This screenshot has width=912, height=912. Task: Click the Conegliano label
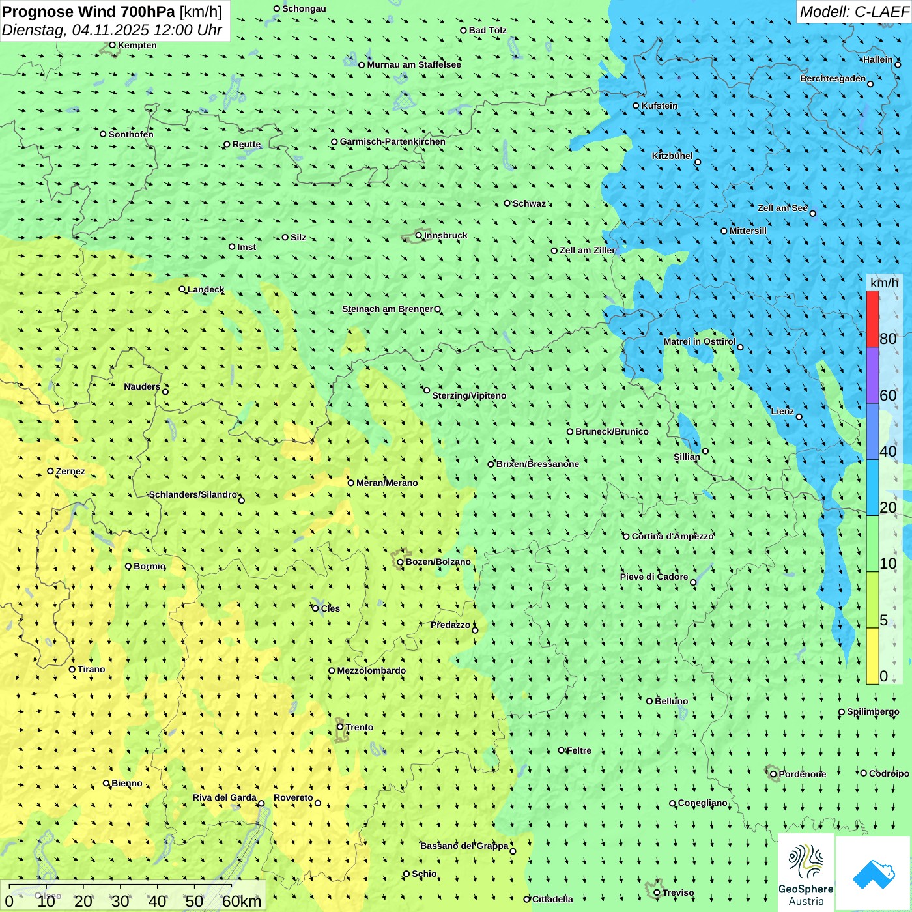(703, 803)
